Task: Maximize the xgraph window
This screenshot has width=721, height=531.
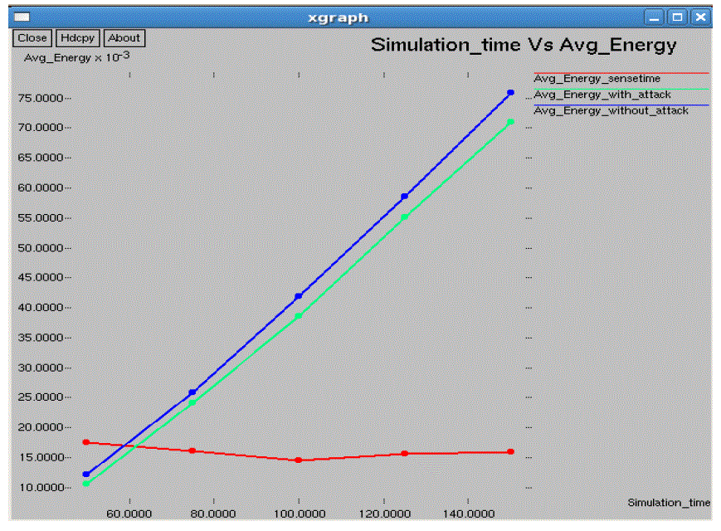Action: pos(678,17)
